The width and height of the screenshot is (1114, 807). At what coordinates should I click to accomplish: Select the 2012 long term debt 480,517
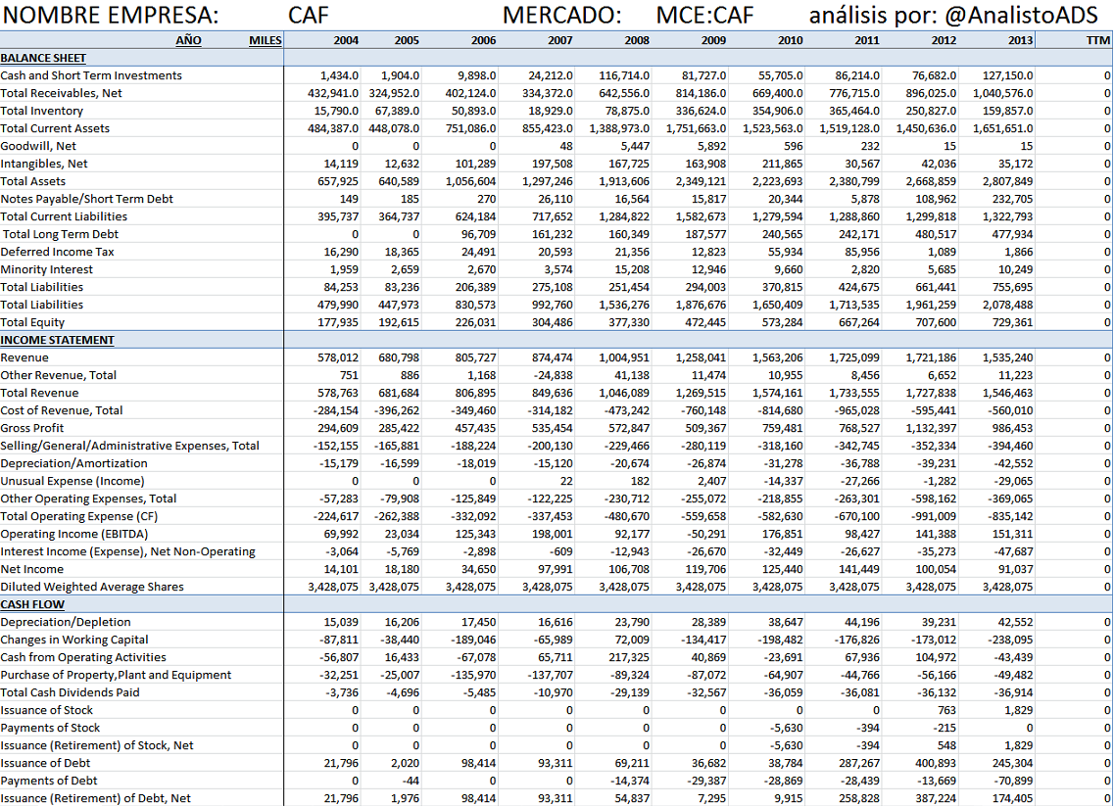tap(935, 234)
